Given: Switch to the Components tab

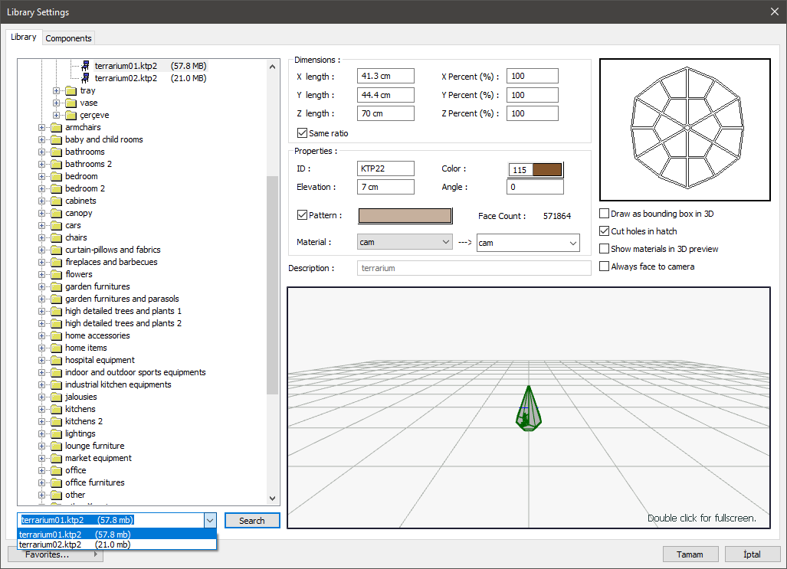Looking at the screenshot, I should coord(68,38).
